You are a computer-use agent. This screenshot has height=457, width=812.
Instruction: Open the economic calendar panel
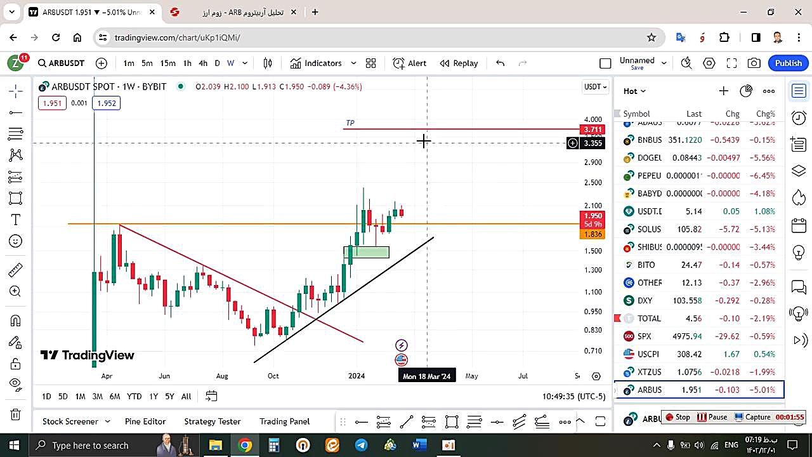pyautogui.click(x=799, y=225)
